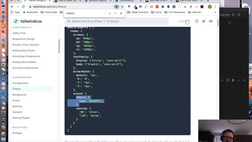The width and height of the screenshot is (252, 142).
Task: Open the version v1.3.4 dropdown
Action: pos(184,21)
